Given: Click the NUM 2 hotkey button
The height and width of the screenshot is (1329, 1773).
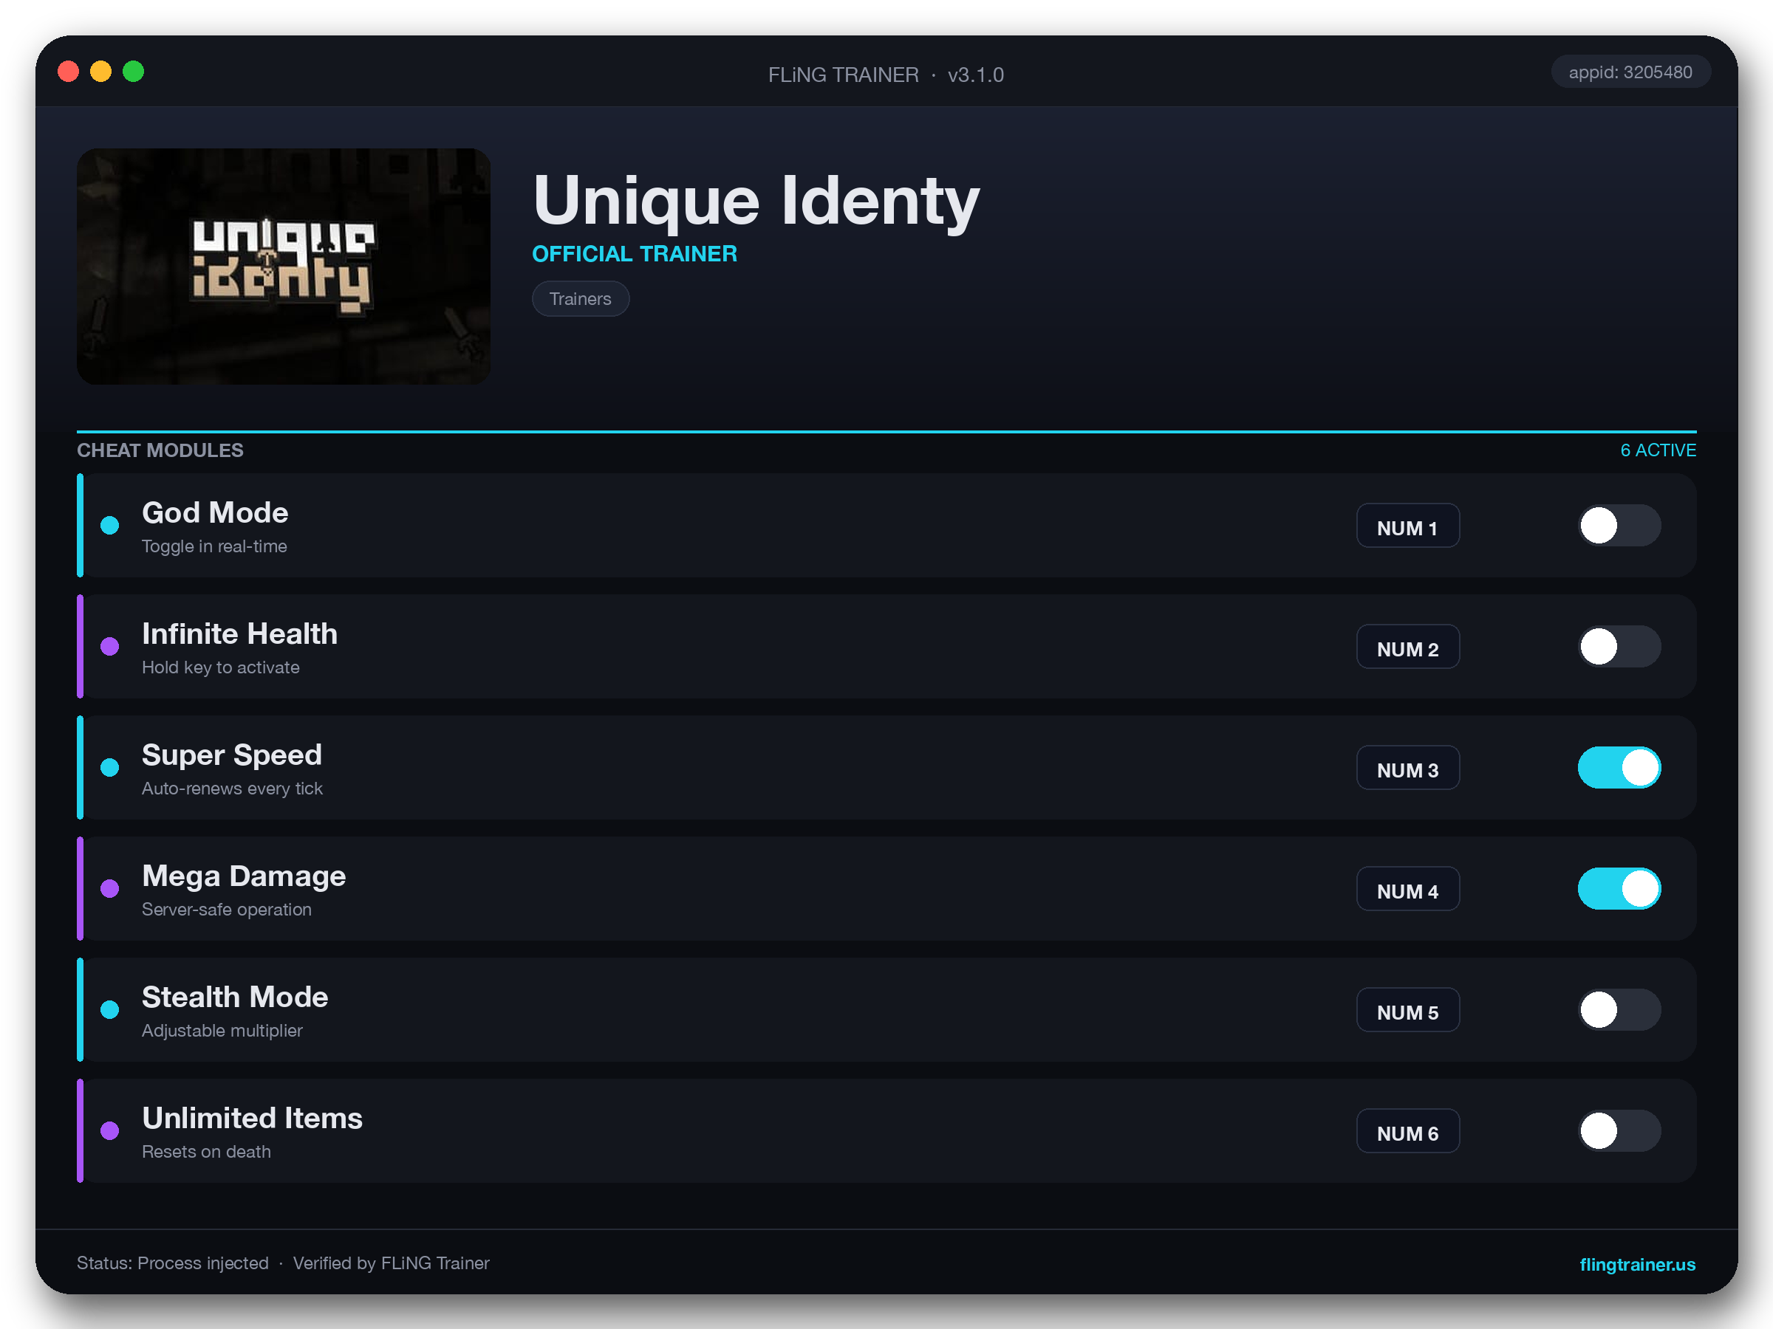Looking at the screenshot, I should coord(1407,648).
